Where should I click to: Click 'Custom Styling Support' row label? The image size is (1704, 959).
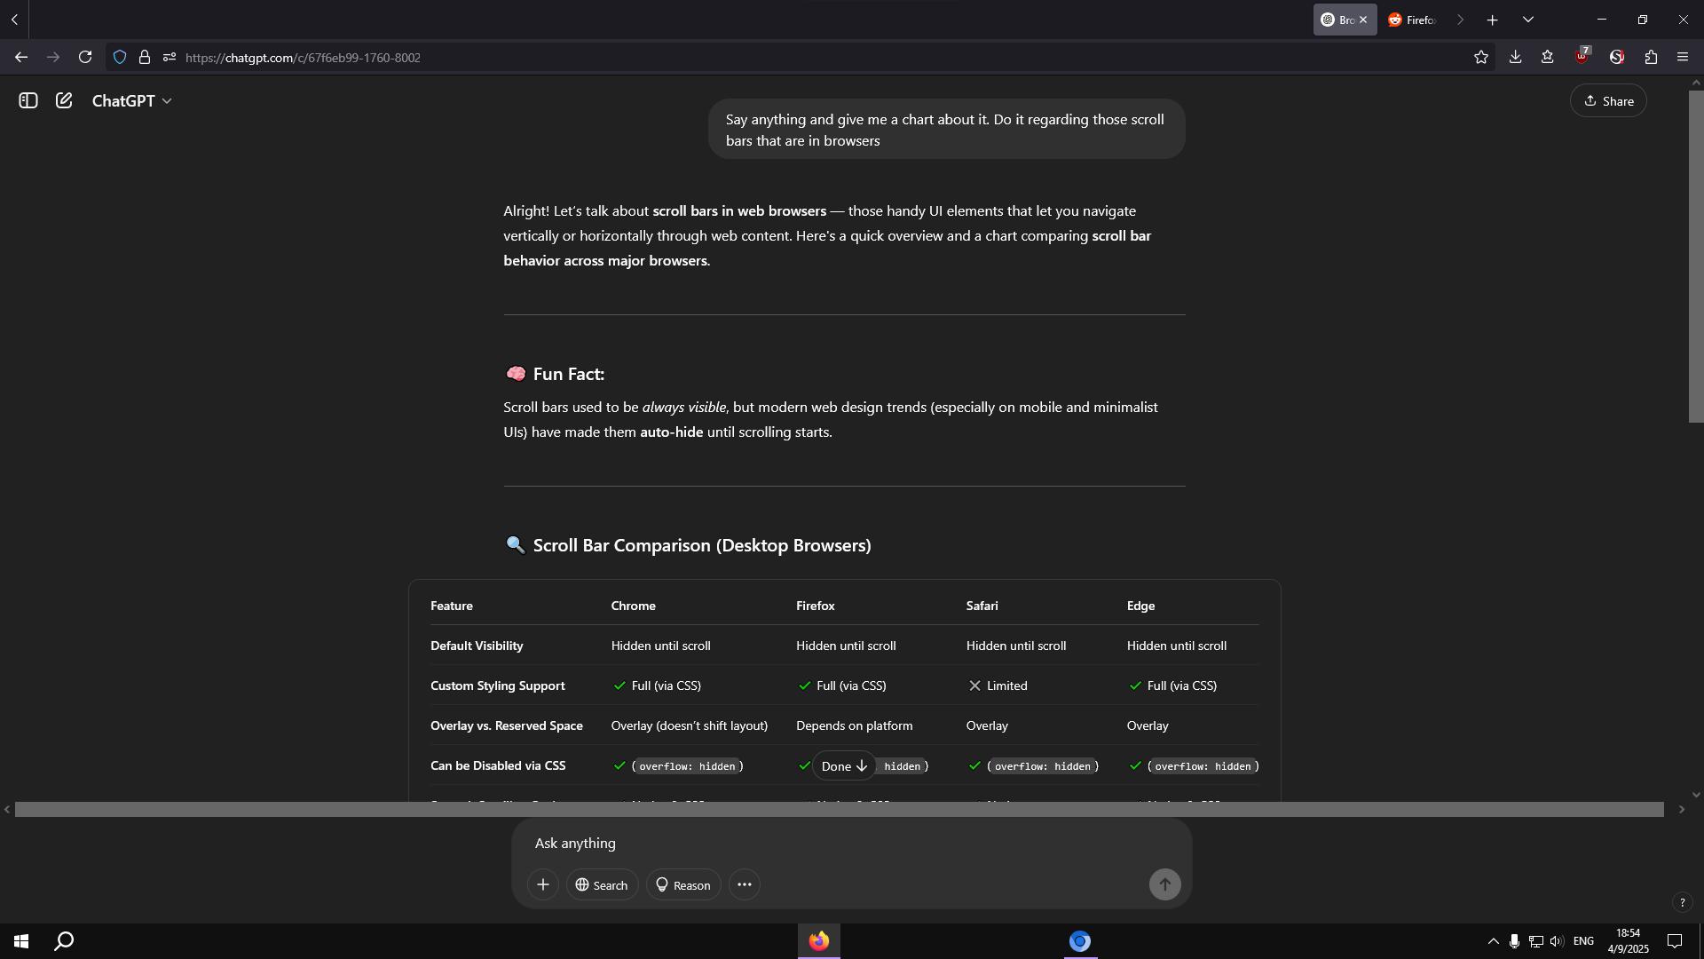click(497, 686)
